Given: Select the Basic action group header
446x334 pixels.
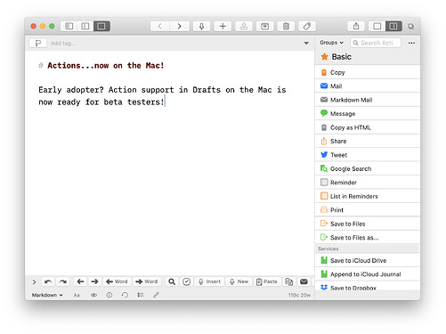Looking at the screenshot, I should tap(368, 57).
